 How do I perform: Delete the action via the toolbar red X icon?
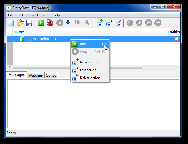pos(119,23)
